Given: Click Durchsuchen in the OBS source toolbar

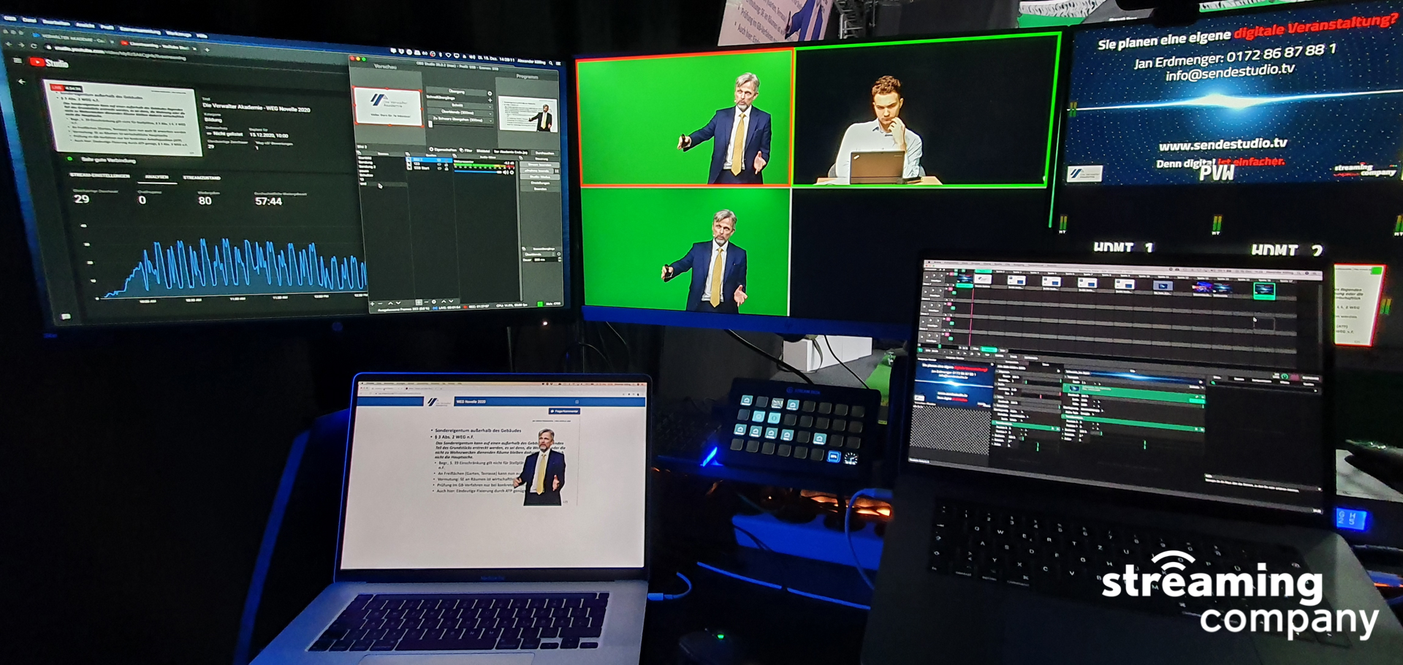Looking at the screenshot, I should [x=544, y=153].
